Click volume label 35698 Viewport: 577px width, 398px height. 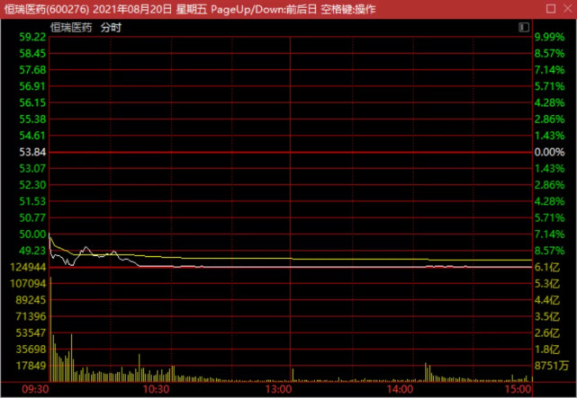click(31, 349)
